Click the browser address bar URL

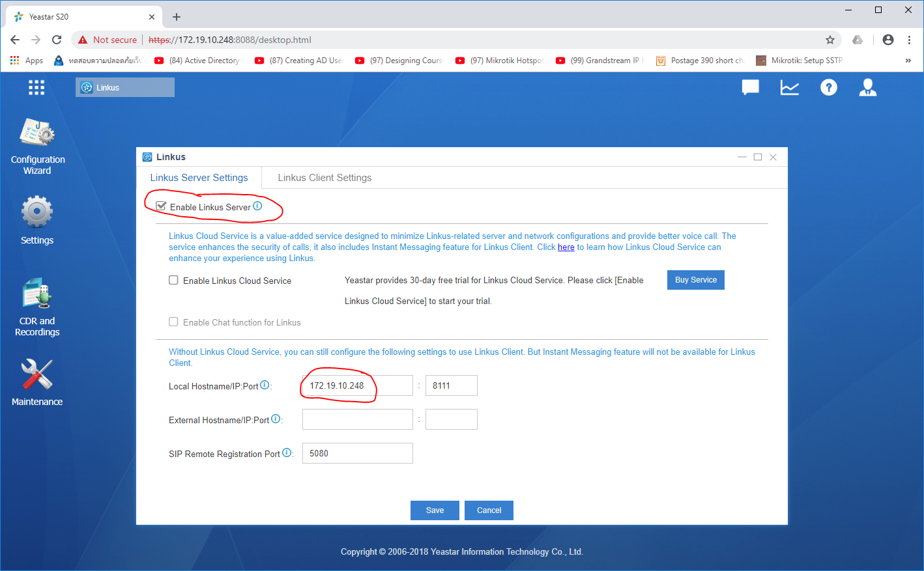(x=230, y=40)
